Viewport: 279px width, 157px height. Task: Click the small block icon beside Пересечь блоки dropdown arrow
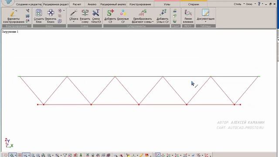click(x=60, y=11)
